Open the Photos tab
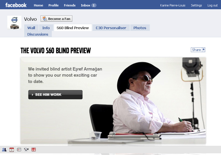 coord(140,28)
